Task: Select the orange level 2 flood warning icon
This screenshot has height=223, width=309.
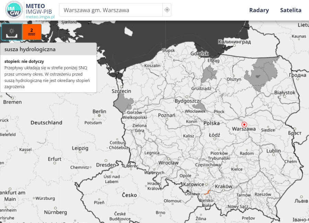Action: 32,32
